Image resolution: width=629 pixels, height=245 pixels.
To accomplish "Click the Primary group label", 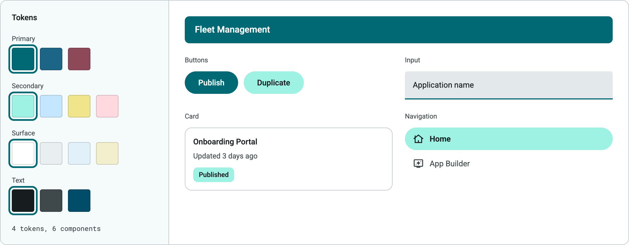I will coord(23,39).
